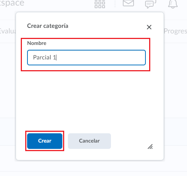Dismiss dialog using the gray Cancelar

tap(89, 141)
